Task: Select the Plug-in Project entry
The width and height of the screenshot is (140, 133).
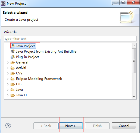Action: tap(27, 57)
